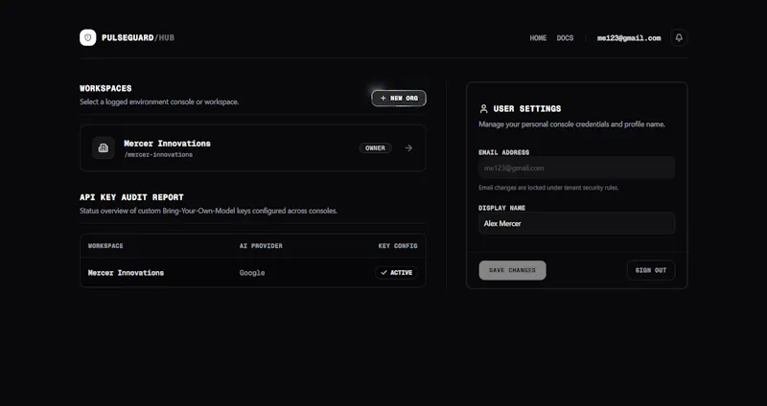Click the Google provider cell
Screen dimensions: 767x406
pyautogui.click(x=252, y=273)
